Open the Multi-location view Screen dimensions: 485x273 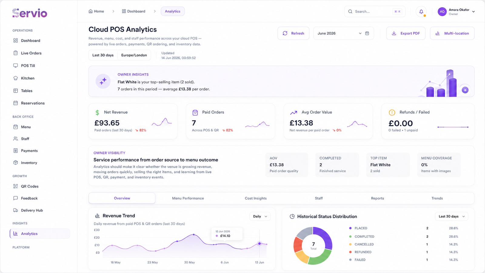(x=452, y=33)
